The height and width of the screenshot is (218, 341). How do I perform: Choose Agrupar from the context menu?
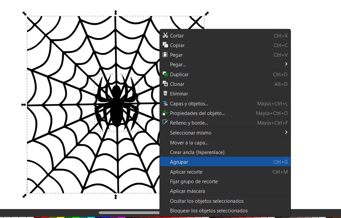pos(225,162)
